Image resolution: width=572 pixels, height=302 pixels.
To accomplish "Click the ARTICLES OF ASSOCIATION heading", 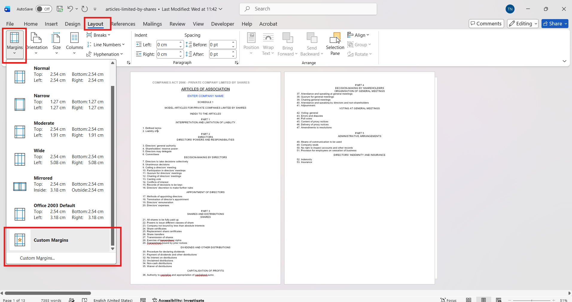I will (206, 89).
